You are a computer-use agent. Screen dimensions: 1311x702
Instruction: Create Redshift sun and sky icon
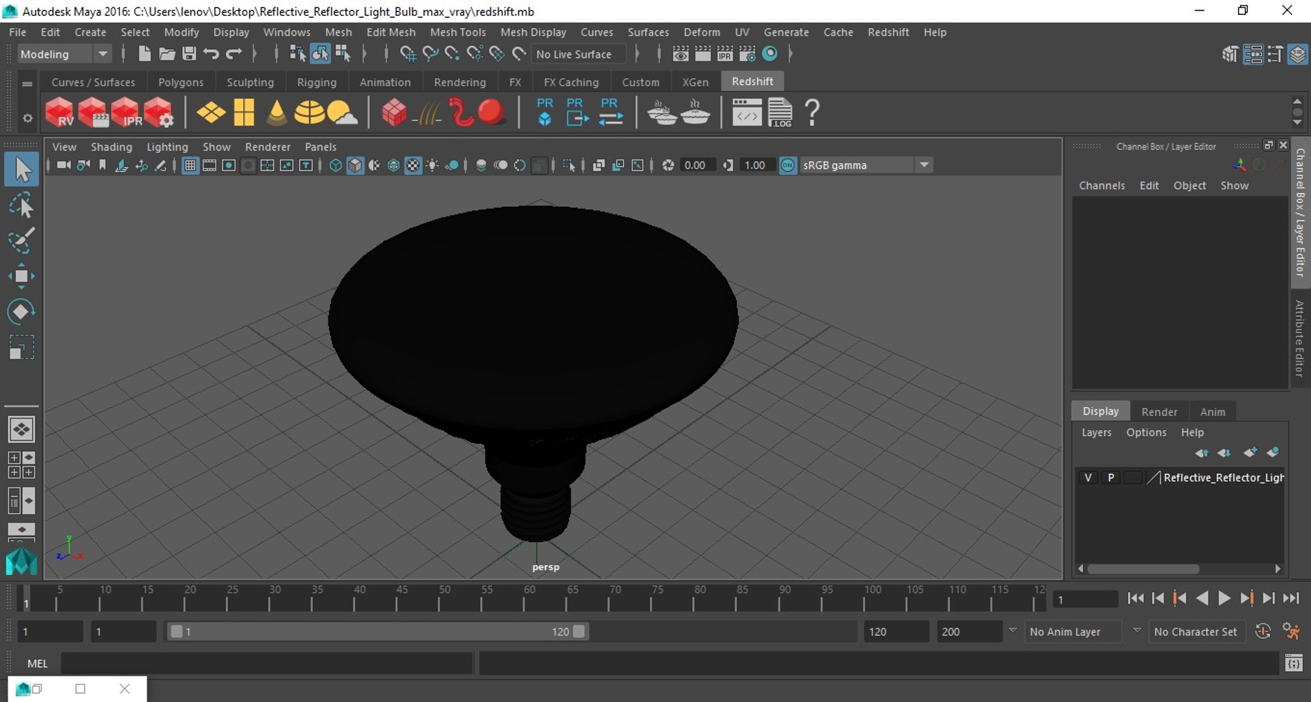(342, 113)
